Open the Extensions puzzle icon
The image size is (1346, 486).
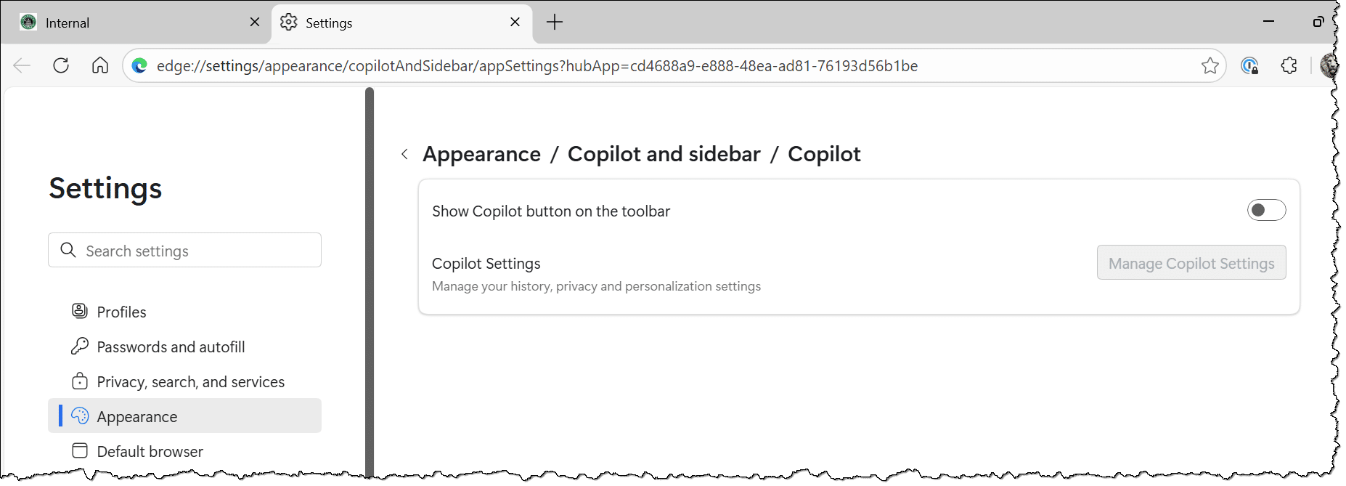click(1289, 66)
